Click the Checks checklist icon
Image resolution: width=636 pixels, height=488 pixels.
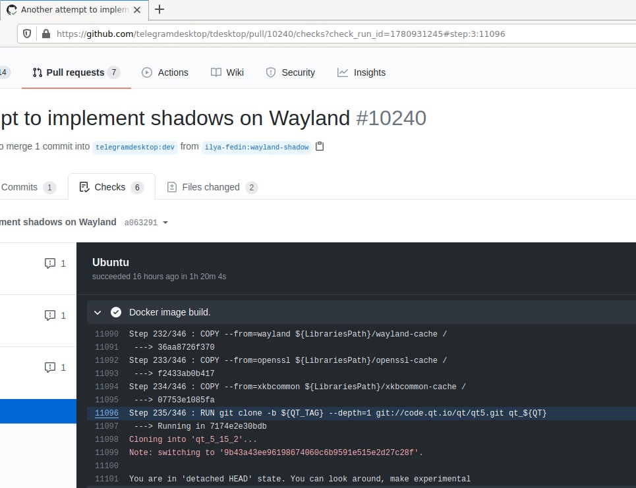(84, 187)
